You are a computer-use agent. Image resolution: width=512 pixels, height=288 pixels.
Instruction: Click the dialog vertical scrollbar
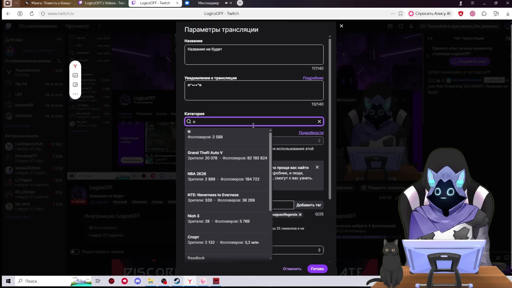pos(330,119)
